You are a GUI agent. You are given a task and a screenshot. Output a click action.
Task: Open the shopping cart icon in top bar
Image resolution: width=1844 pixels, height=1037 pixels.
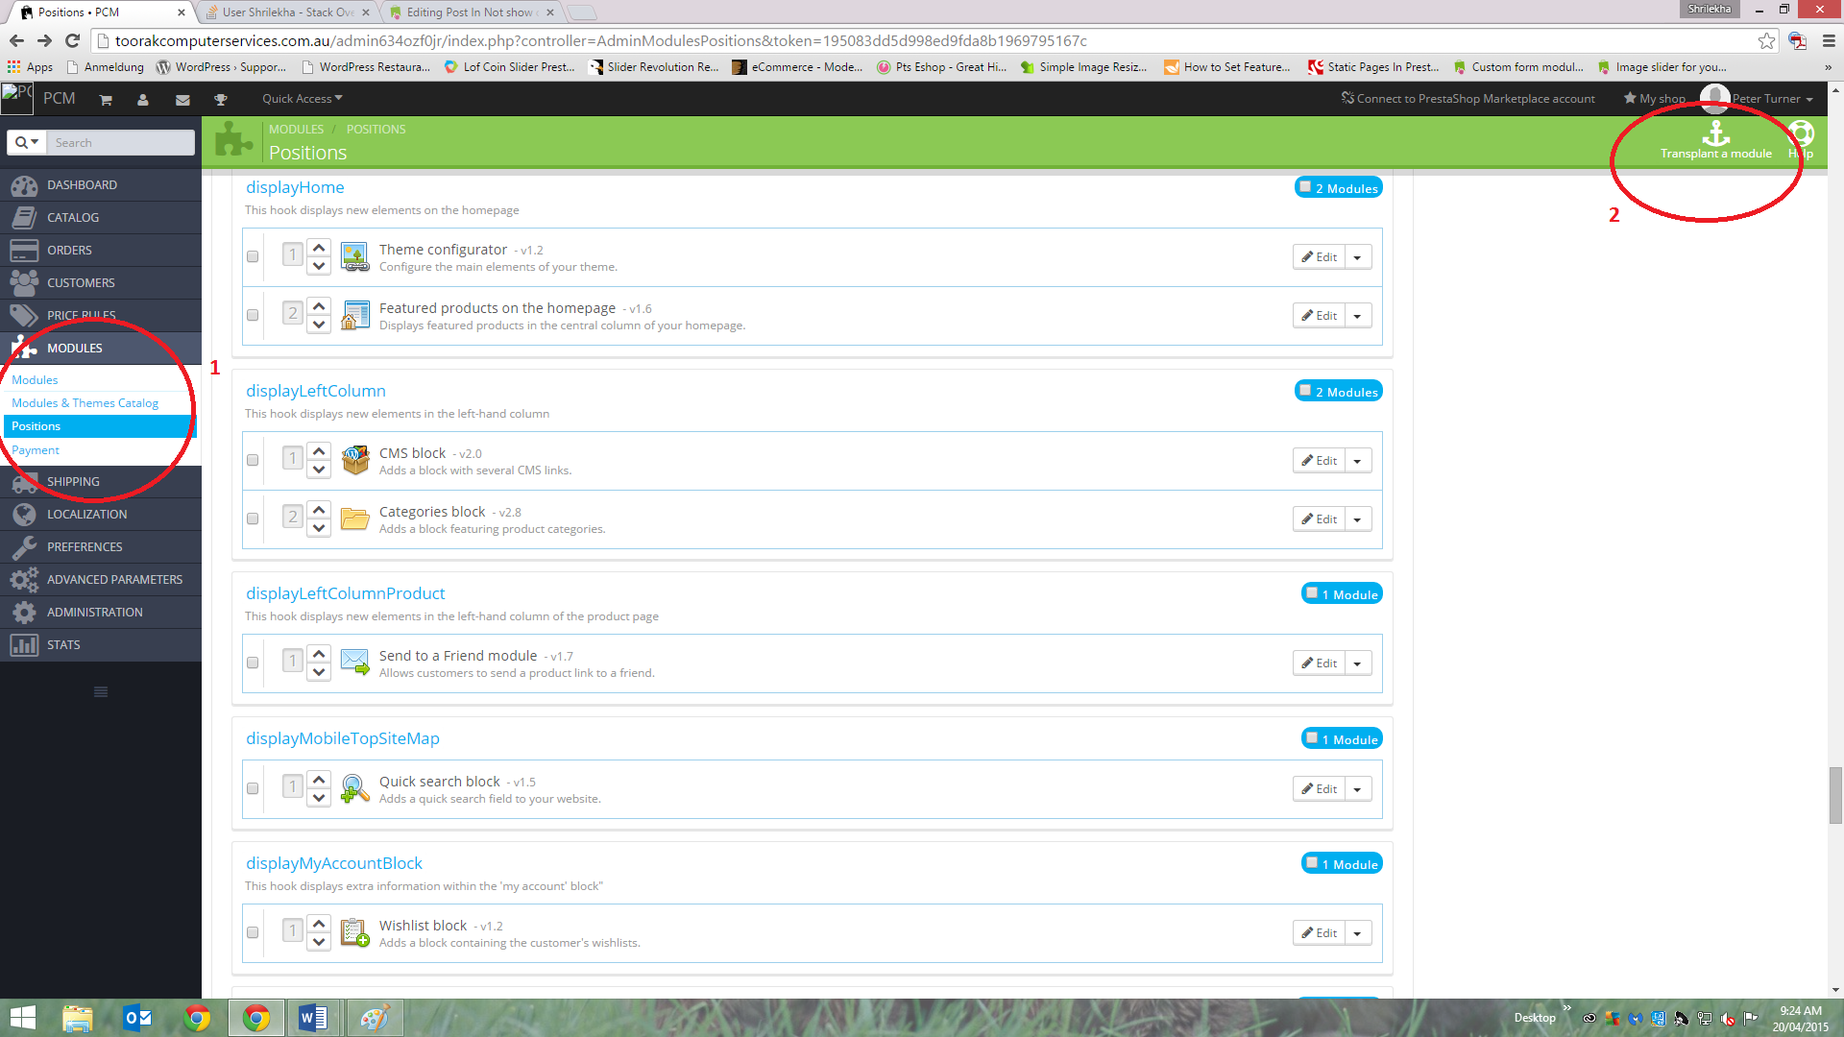[x=106, y=100]
